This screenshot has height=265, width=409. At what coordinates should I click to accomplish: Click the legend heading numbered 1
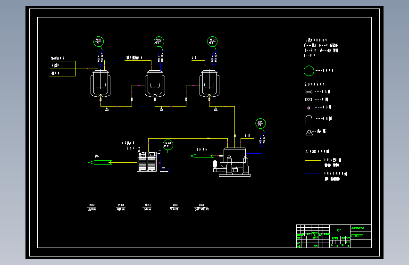point(315,40)
